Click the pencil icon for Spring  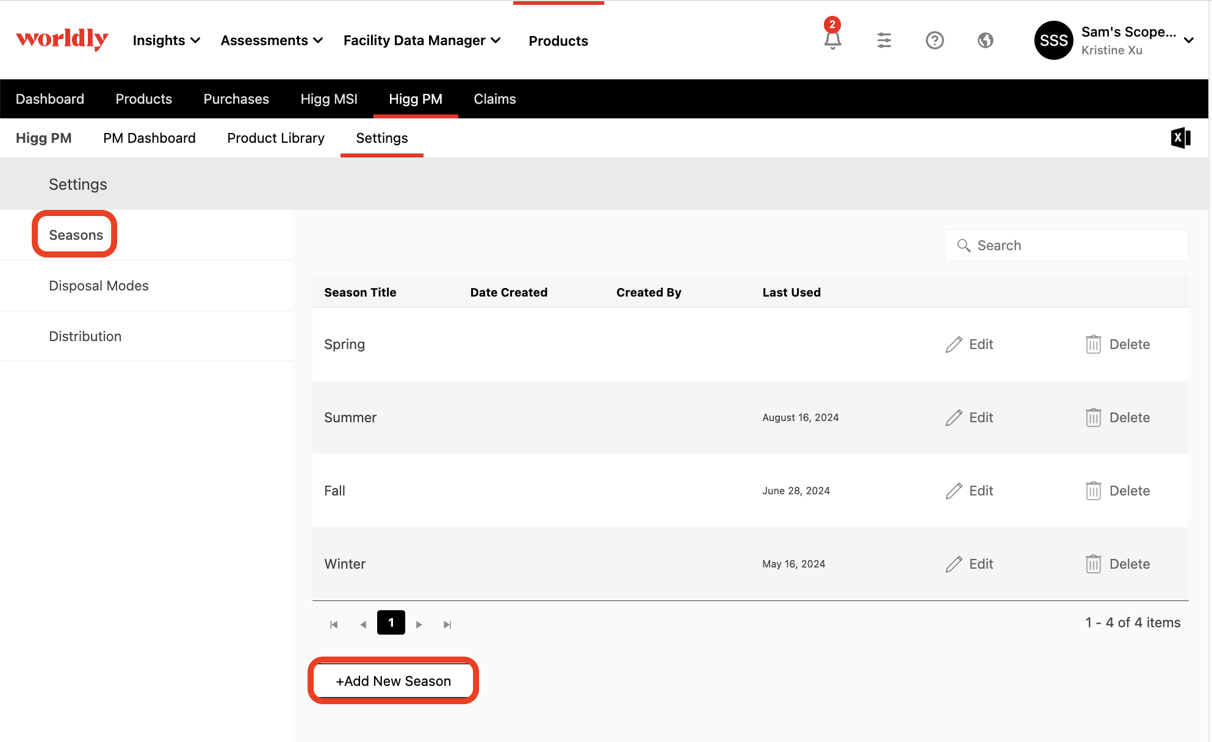click(x=954, y=344)
